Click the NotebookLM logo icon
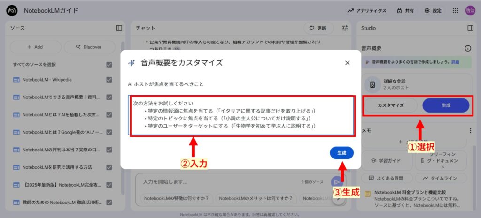Image resolution: width=481 pixels, height=218 pixels. [12, 10]
